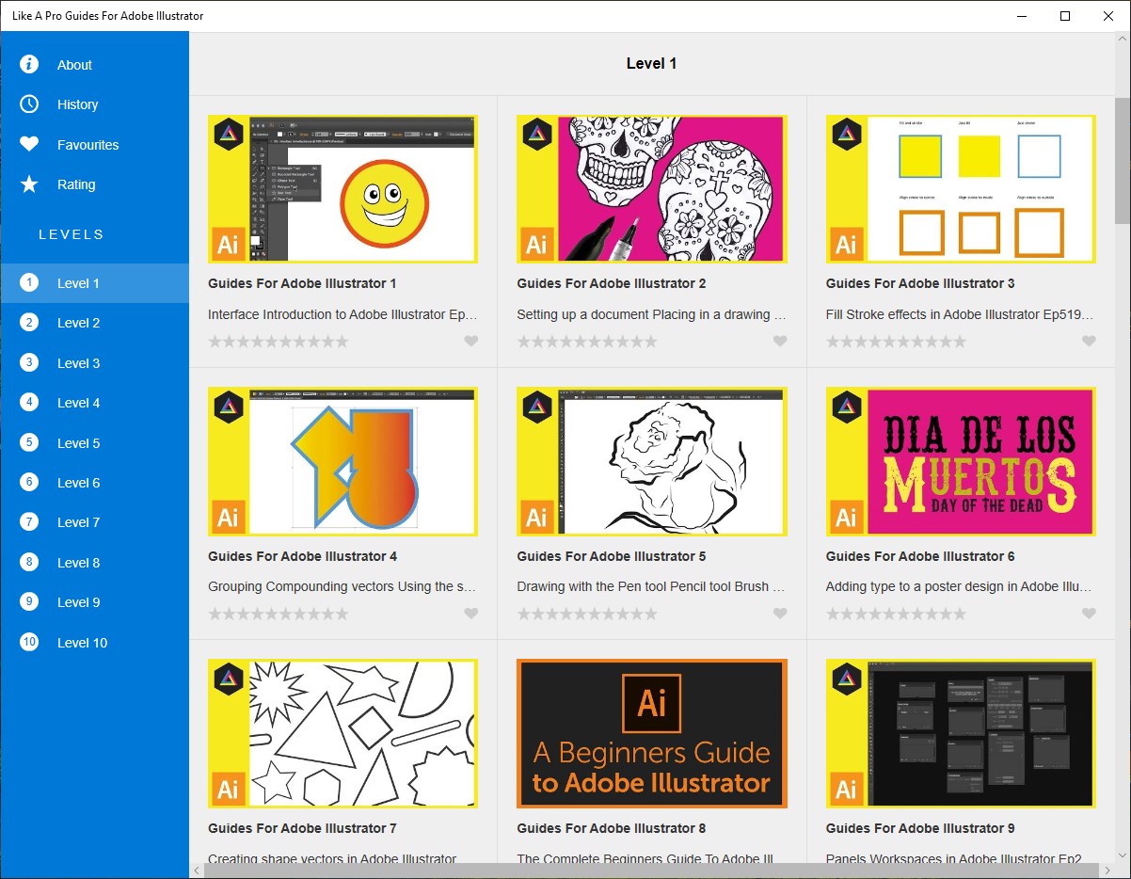Click the number 8 circle icon
Viewport: 1131px width, 879px height.
click(x=29, y=562)
